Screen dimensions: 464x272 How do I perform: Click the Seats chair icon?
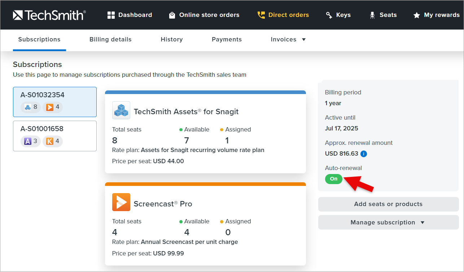click(x=372, y=15)
